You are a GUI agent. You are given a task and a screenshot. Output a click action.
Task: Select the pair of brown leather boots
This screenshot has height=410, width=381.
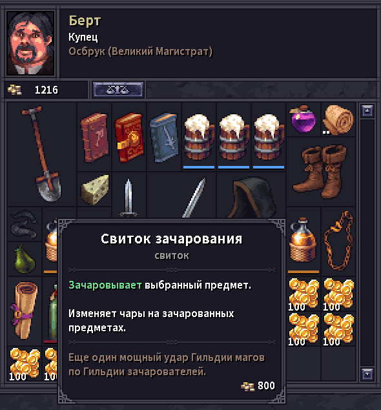click(320, 172)
